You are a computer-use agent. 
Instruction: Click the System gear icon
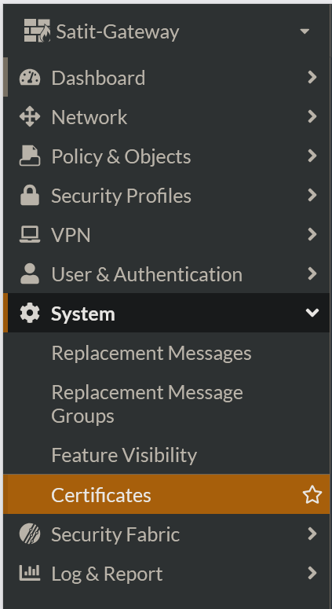coord(30,313)
